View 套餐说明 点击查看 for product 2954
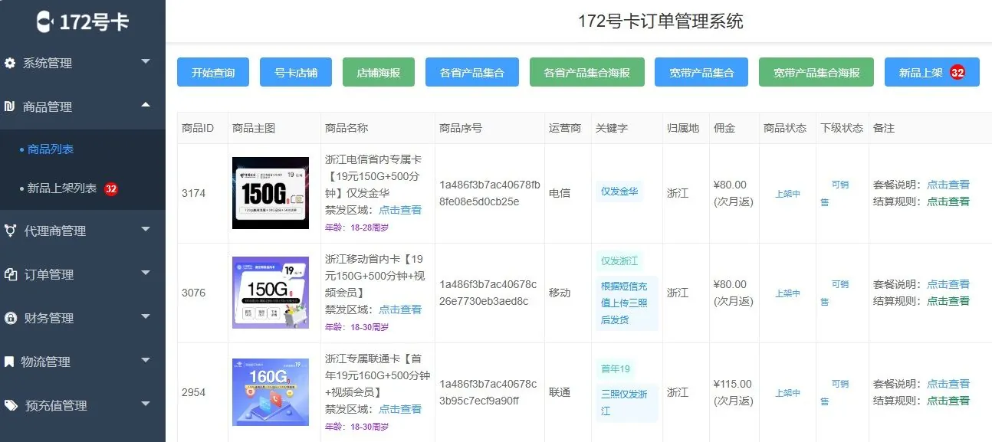Screen dimensions: 992x442 948,384
